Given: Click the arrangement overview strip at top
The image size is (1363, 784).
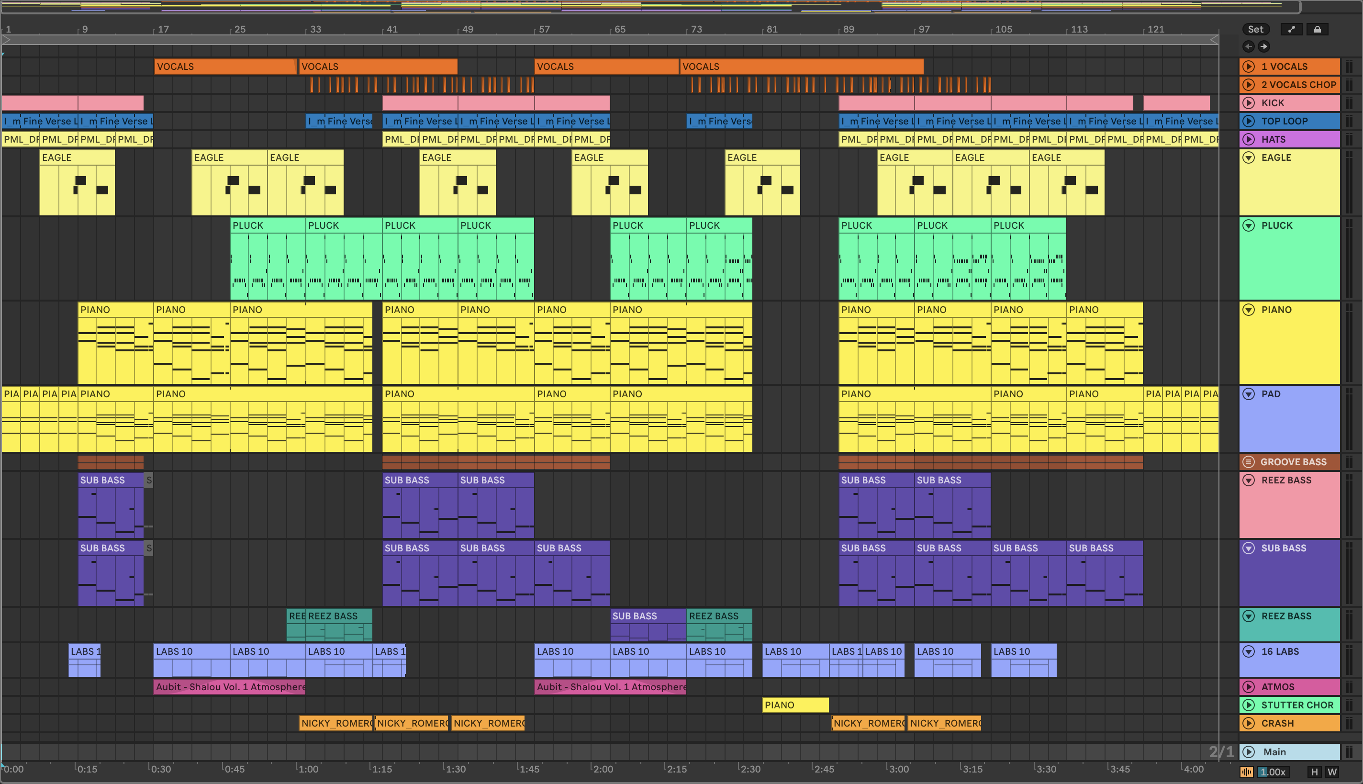Looking at the screenshot, I should pyautogui.click(x=650, y=7).
